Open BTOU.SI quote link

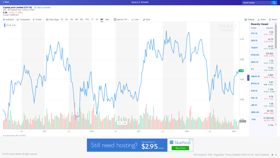255,83
